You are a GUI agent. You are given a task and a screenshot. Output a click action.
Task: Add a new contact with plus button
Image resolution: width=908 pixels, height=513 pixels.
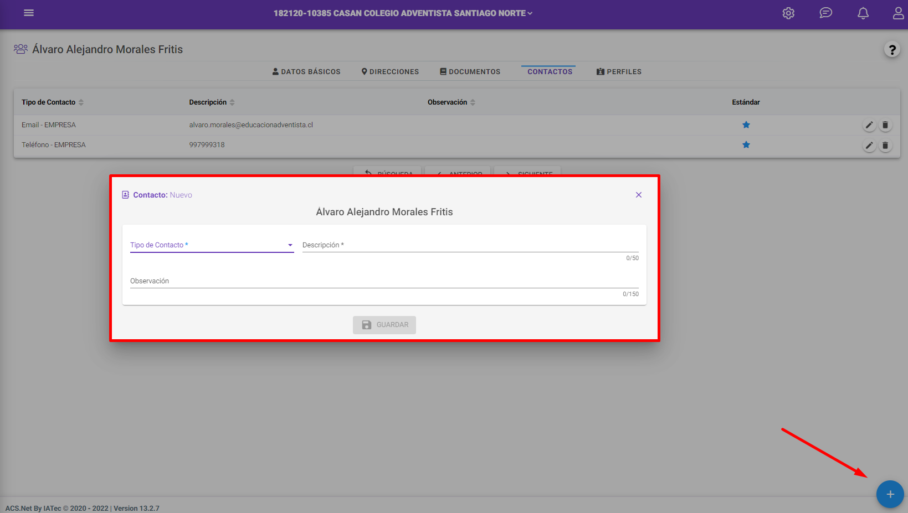tap(890, 494)
